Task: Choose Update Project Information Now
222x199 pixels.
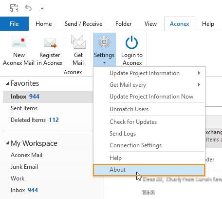Action: point(149,97)
